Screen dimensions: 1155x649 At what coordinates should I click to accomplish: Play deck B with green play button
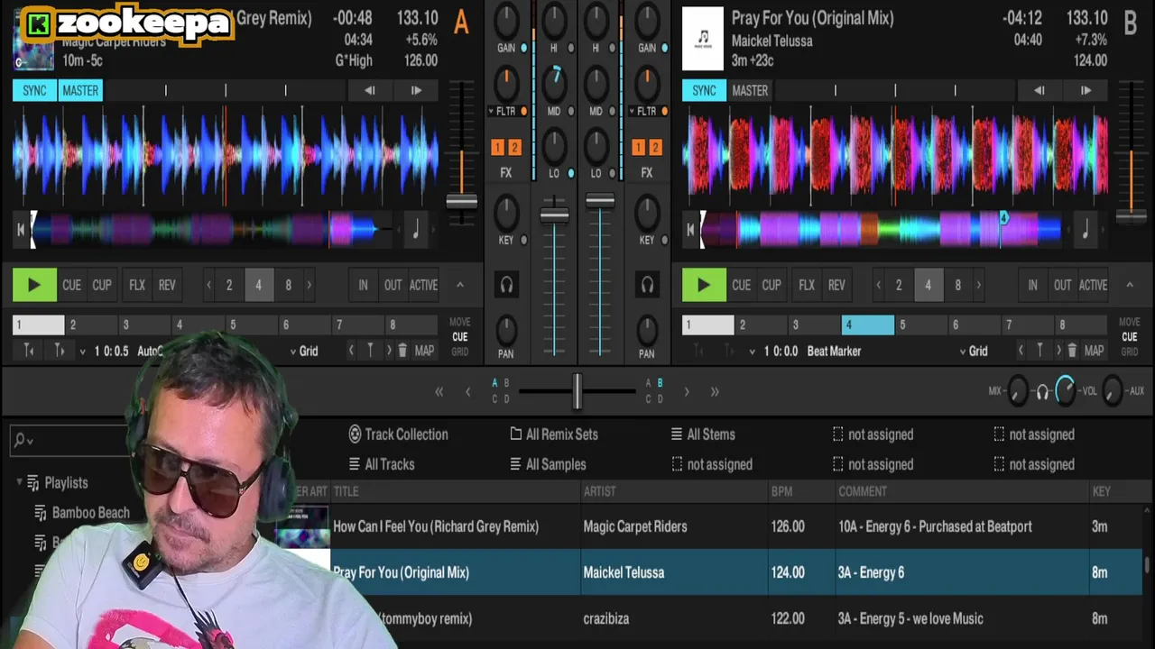[x=704, y=285]
